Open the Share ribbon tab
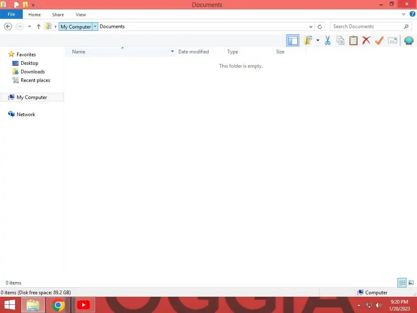 tap(58, 15)
